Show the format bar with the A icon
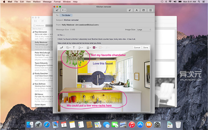The image size is (208, 130). (x=137, y=10)
